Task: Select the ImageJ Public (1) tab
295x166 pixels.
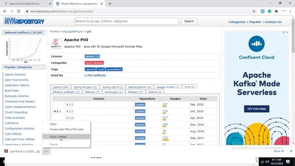Action: pyautogui.click(x=168, y=87)
